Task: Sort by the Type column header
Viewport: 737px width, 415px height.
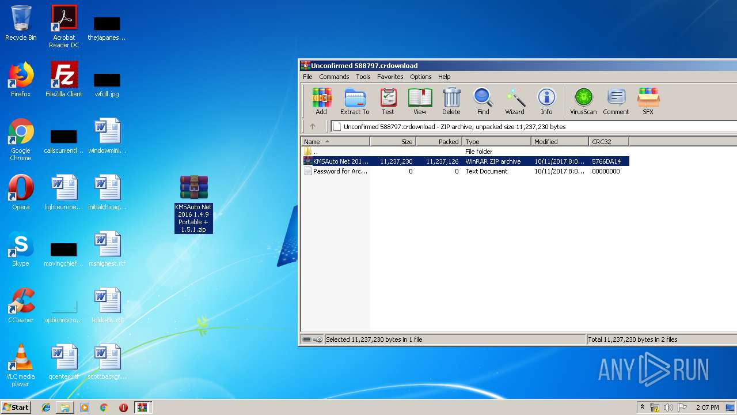Action: (x=496, y=142)
